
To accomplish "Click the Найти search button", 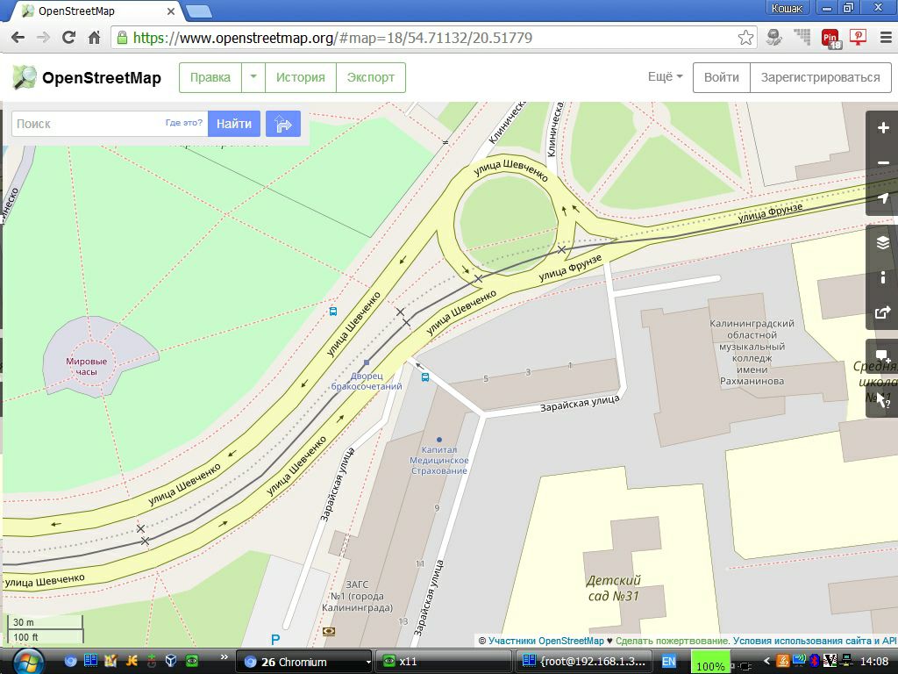I will tap(233, 124).
